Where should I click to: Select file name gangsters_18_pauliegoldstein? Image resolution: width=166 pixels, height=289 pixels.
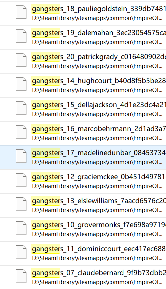(x=99, y=9)
